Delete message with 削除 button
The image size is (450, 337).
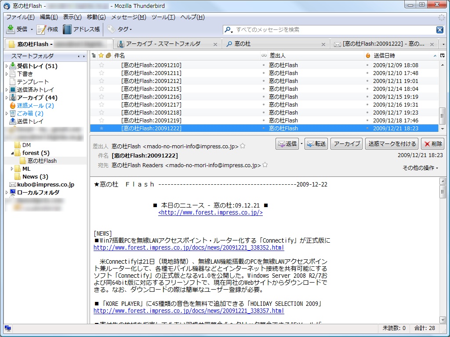click(432, 143)
